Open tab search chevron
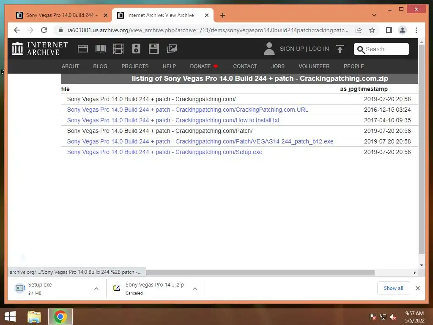The width and height of the screenshot is (433, 325). 374,15
